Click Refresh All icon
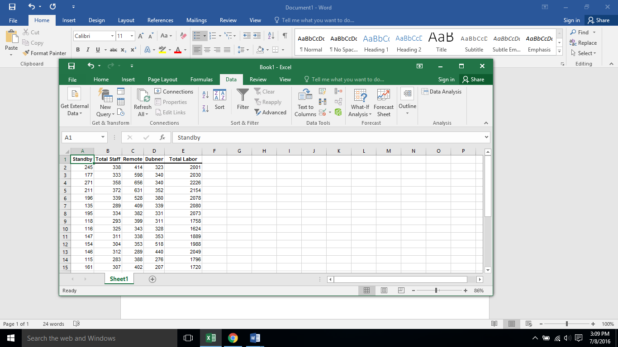618x347 pixels. (x=143, y=103)
